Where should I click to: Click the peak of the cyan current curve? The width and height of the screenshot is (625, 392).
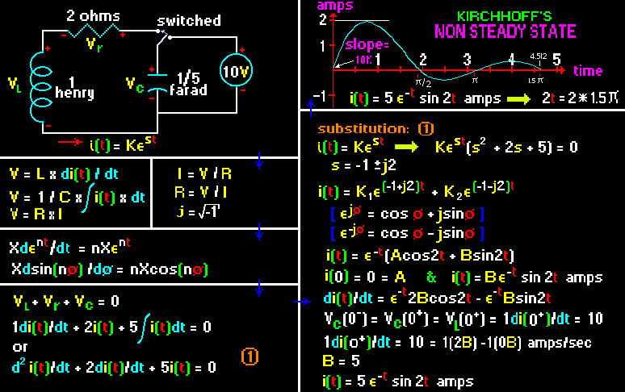coord(366,23)
